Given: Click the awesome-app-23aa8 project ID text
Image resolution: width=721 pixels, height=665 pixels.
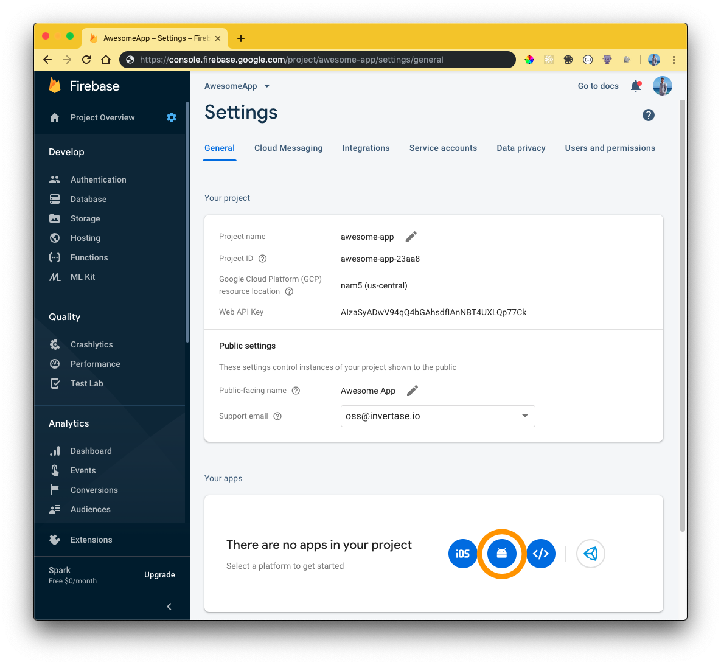Looking at the screenshot, I should click(x=380, y=259).
